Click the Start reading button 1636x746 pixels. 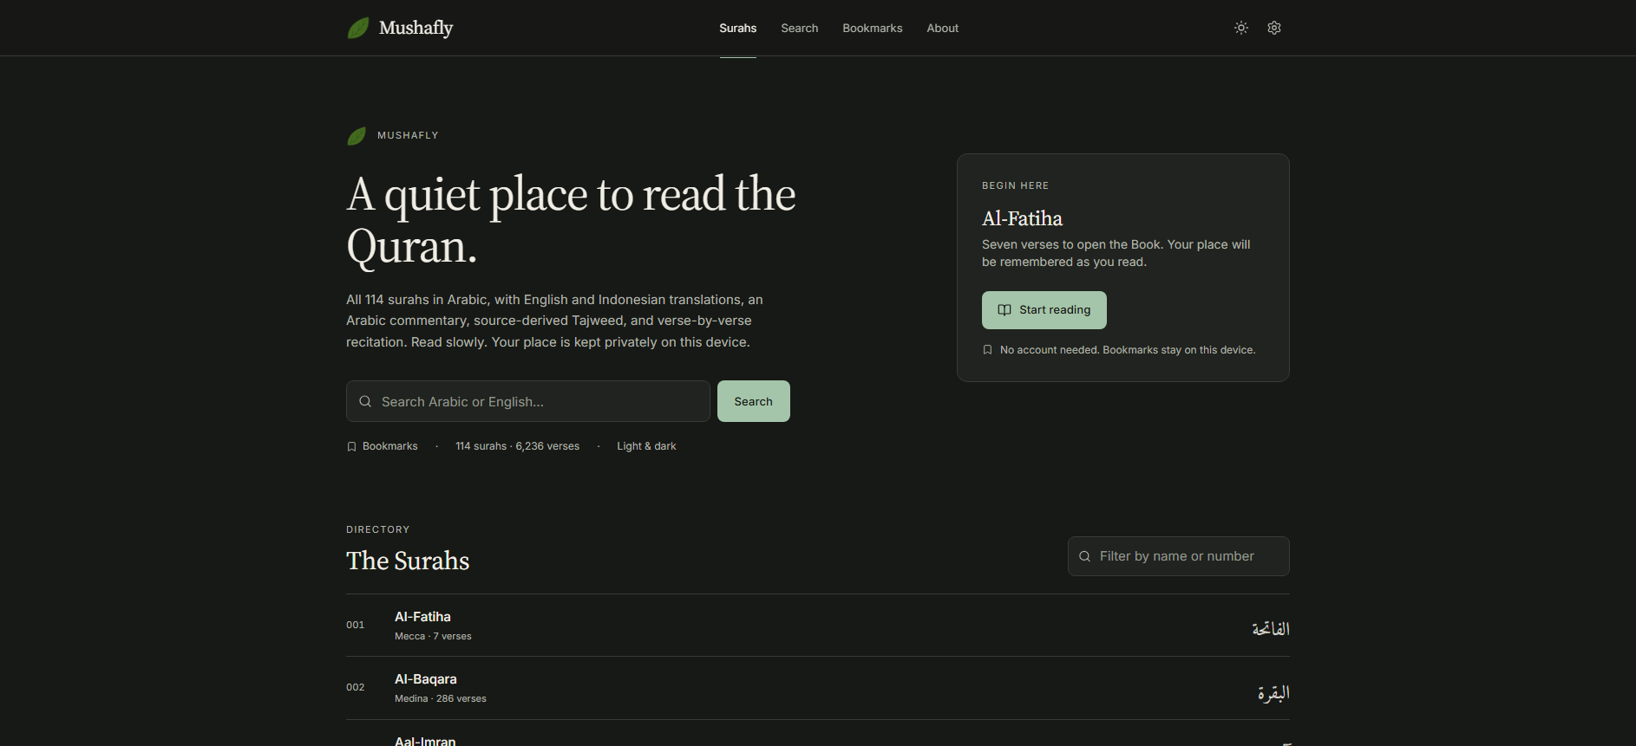1044,310
